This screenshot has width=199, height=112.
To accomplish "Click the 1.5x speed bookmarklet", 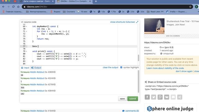I will pos(101,12).
